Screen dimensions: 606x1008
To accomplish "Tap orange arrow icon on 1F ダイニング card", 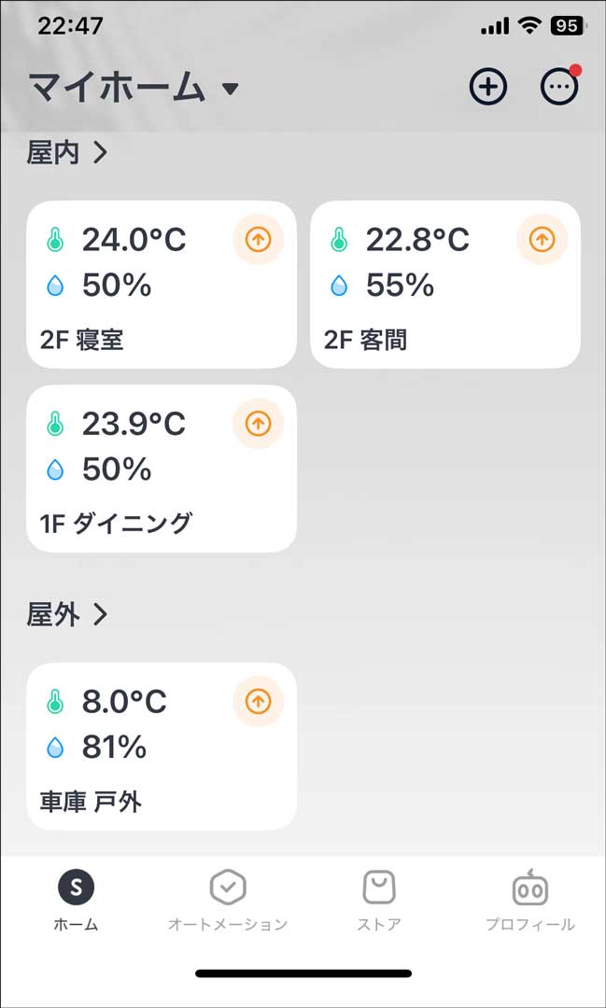I will (x=258, y=424).
